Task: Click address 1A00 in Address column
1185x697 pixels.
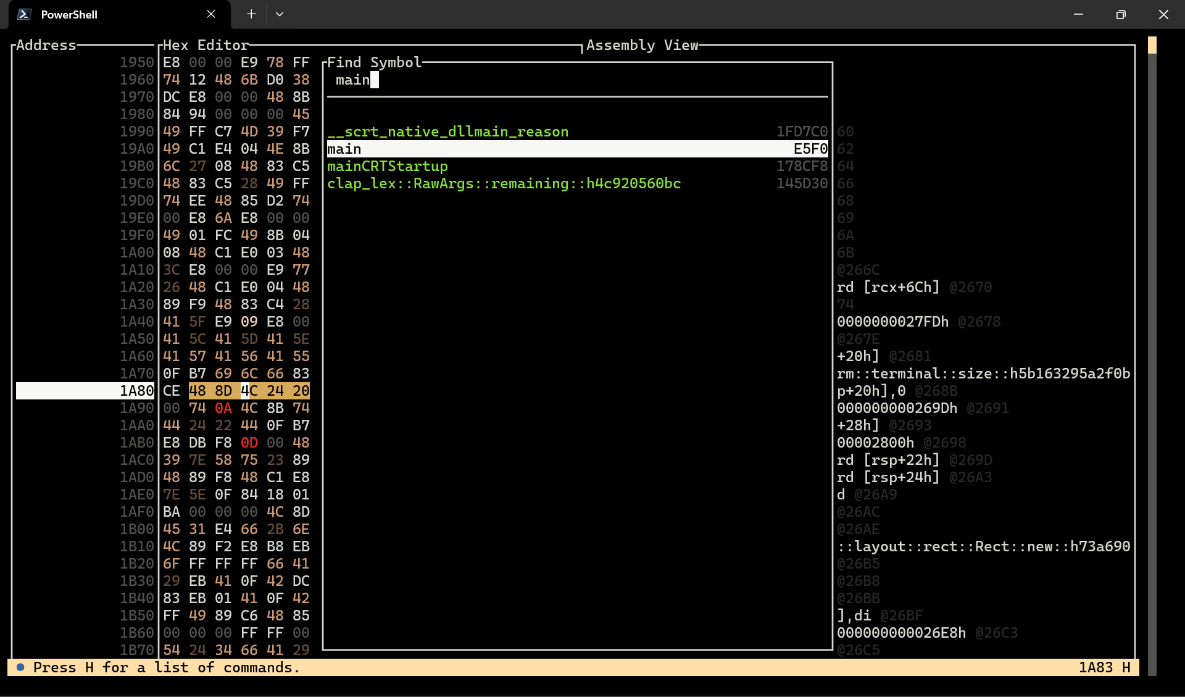Action: (x=137, y=253)
